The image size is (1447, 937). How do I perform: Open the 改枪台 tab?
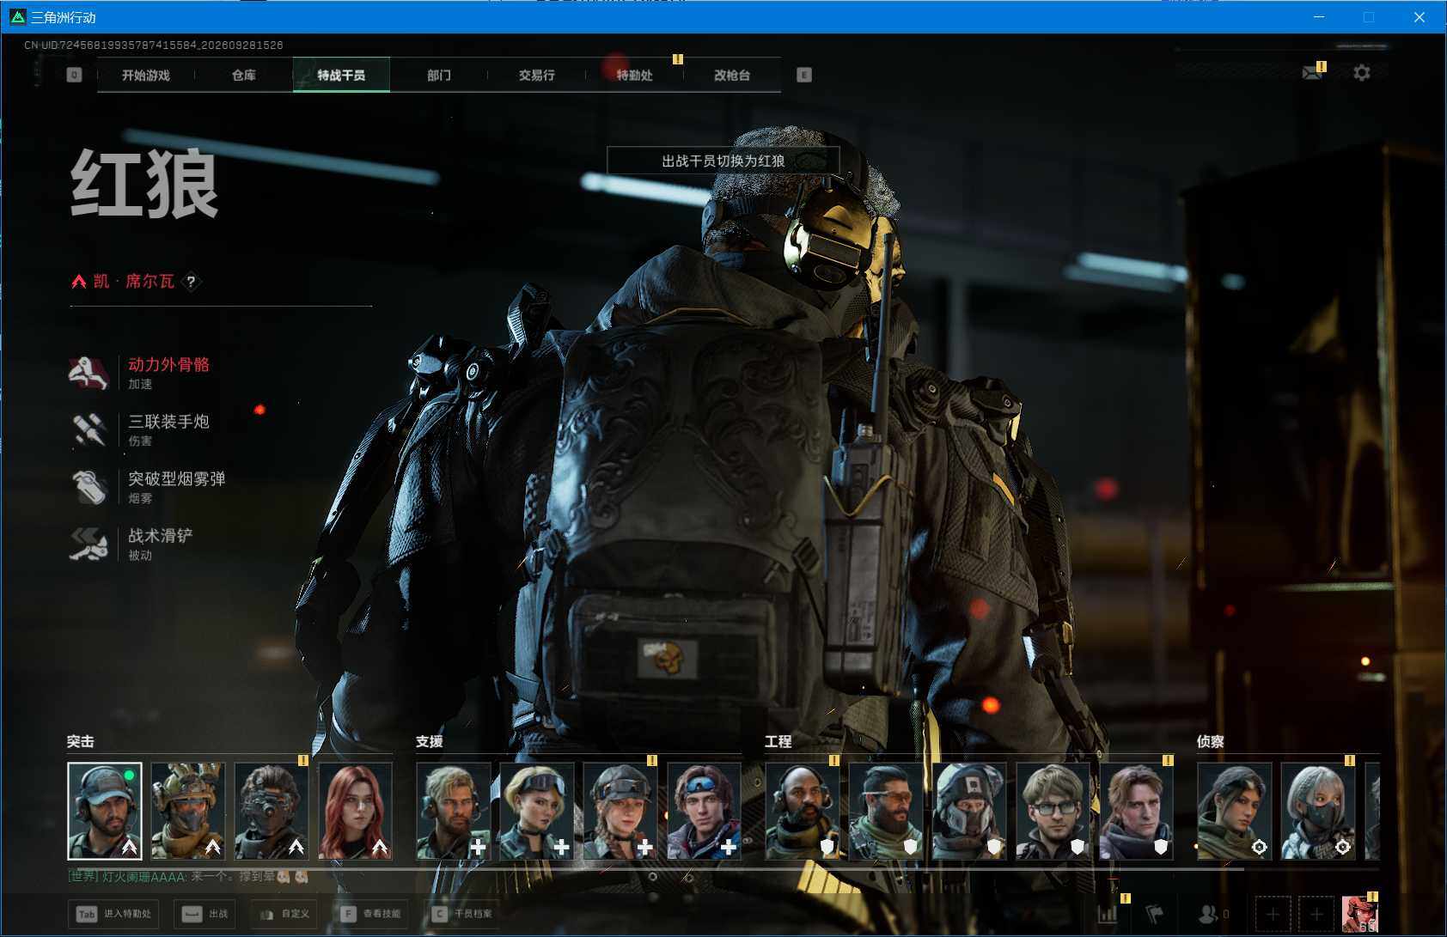tap(732, 75)
